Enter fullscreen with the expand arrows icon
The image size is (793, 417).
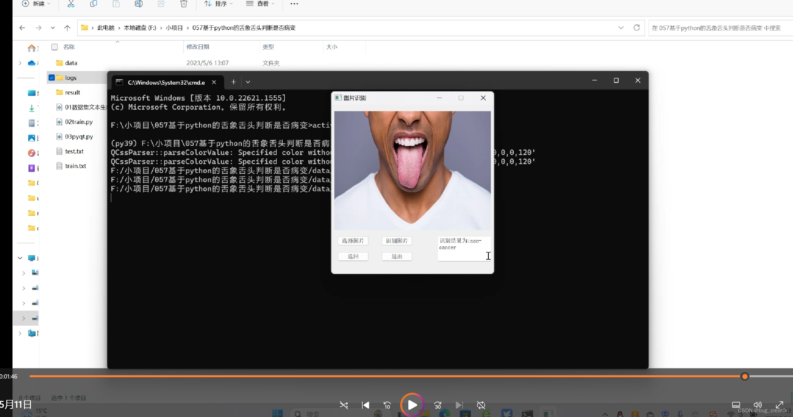[x=779, y=405]
